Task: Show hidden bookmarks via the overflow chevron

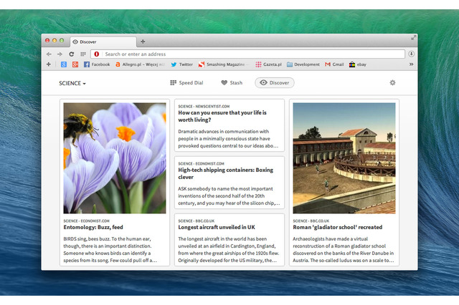Action: pos(412,64)
